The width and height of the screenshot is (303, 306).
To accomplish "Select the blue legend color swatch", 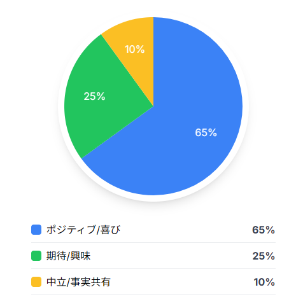I will point(36,230).
